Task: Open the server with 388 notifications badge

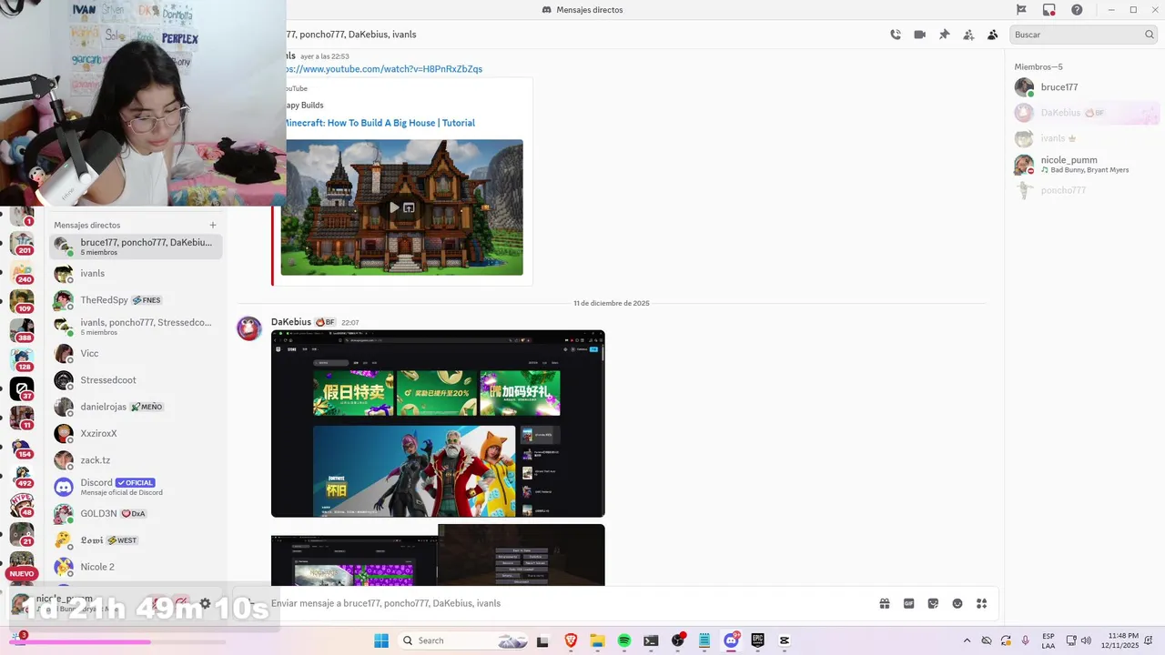Action: tap(22, 330)
